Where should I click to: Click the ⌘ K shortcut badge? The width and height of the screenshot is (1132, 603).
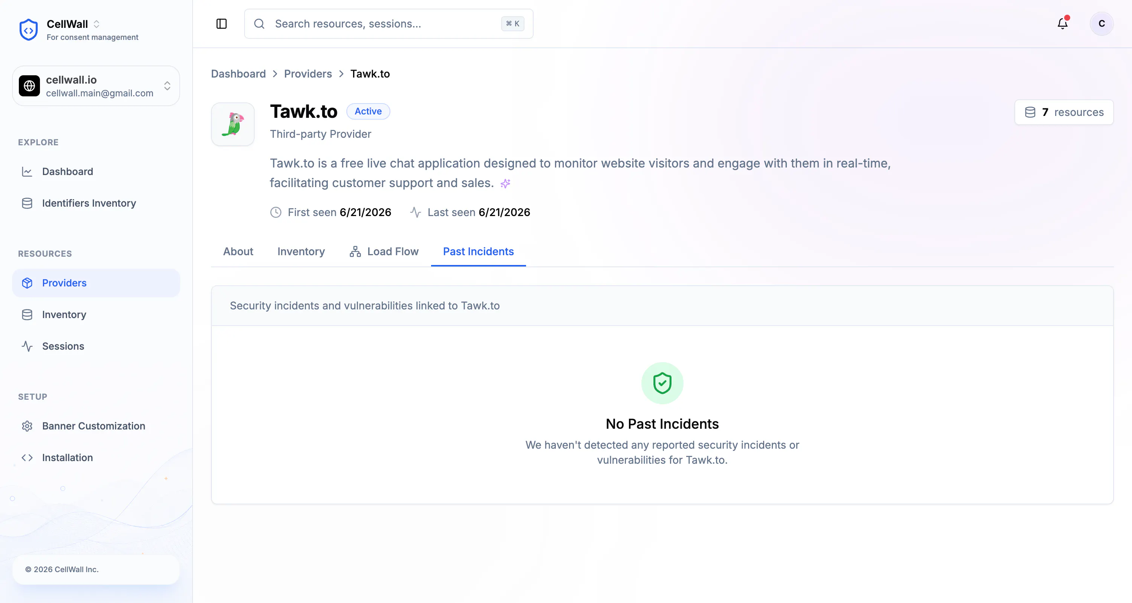pyautogui.click(x=512, y=24)
